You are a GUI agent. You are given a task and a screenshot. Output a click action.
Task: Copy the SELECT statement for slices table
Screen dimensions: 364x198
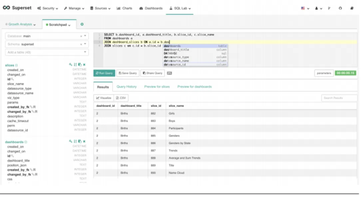[x=80, y=64]
